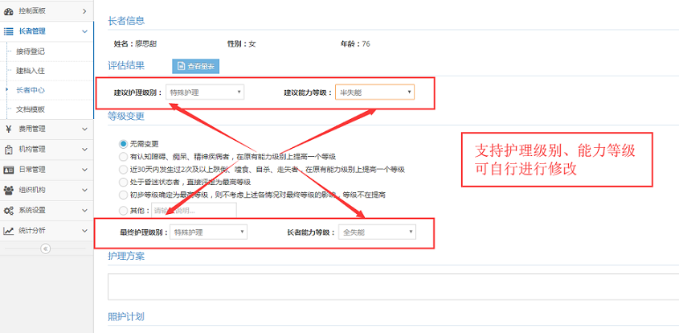Click the 日常管理 card icon
The height and width of the screenshot is (333, 679).
tap(9, 170)
